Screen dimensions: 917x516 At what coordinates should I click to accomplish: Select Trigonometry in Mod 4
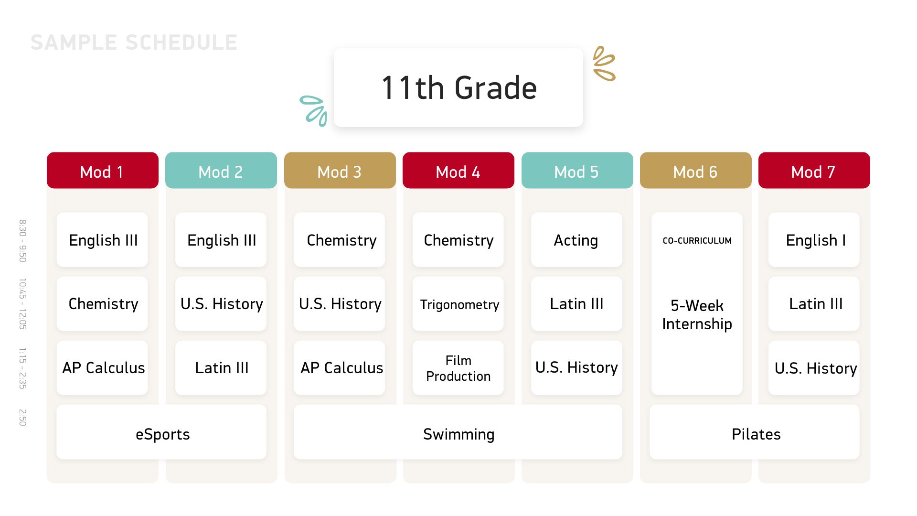pyautogui.click(x=458, y=304)
